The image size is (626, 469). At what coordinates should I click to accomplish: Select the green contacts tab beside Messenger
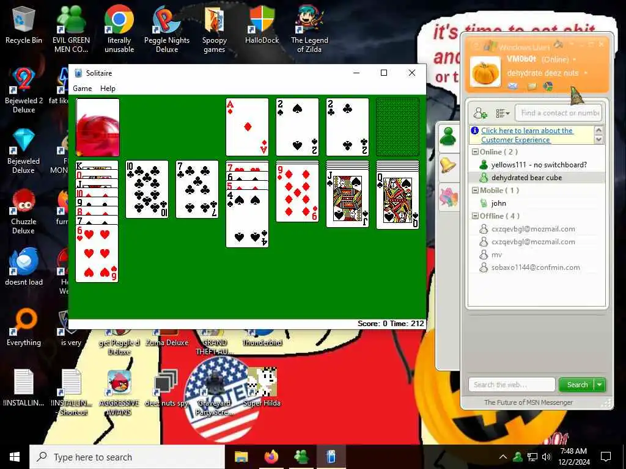pos(448,137)
